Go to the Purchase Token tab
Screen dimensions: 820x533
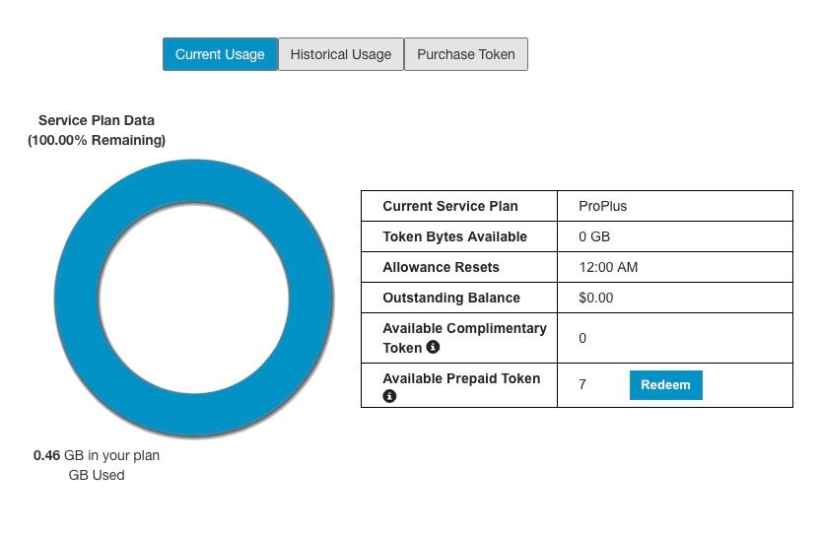point(466,54)
